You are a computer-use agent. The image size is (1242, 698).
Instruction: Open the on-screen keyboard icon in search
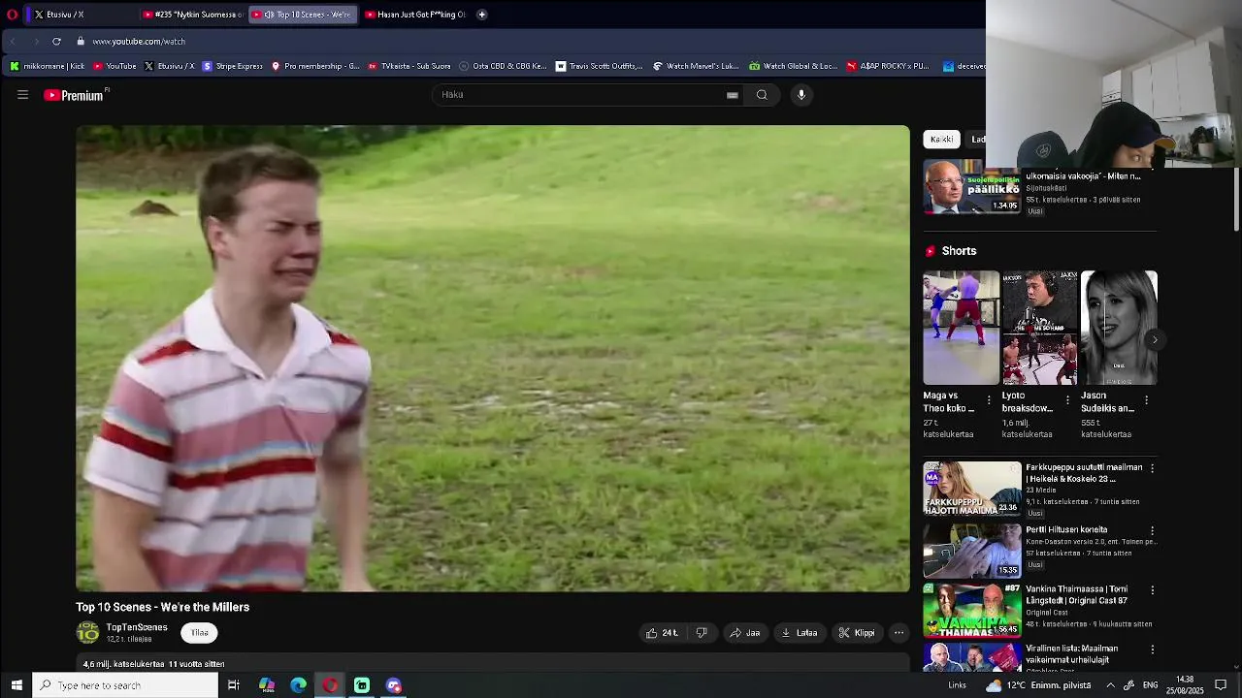(733, 95)
